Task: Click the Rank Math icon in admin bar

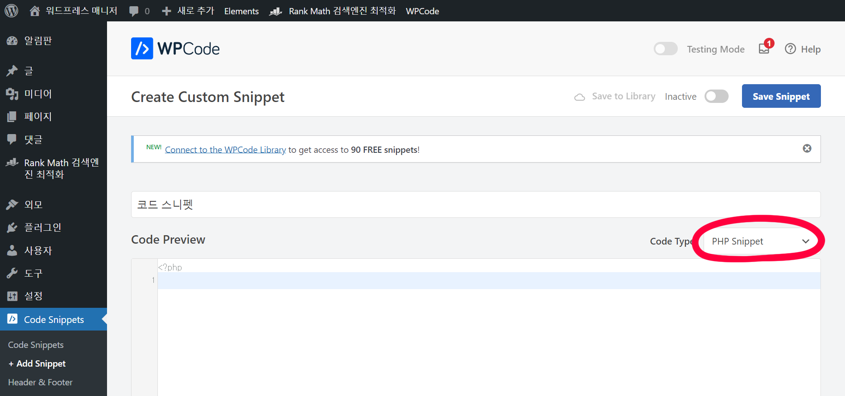Action: (276, 11)
